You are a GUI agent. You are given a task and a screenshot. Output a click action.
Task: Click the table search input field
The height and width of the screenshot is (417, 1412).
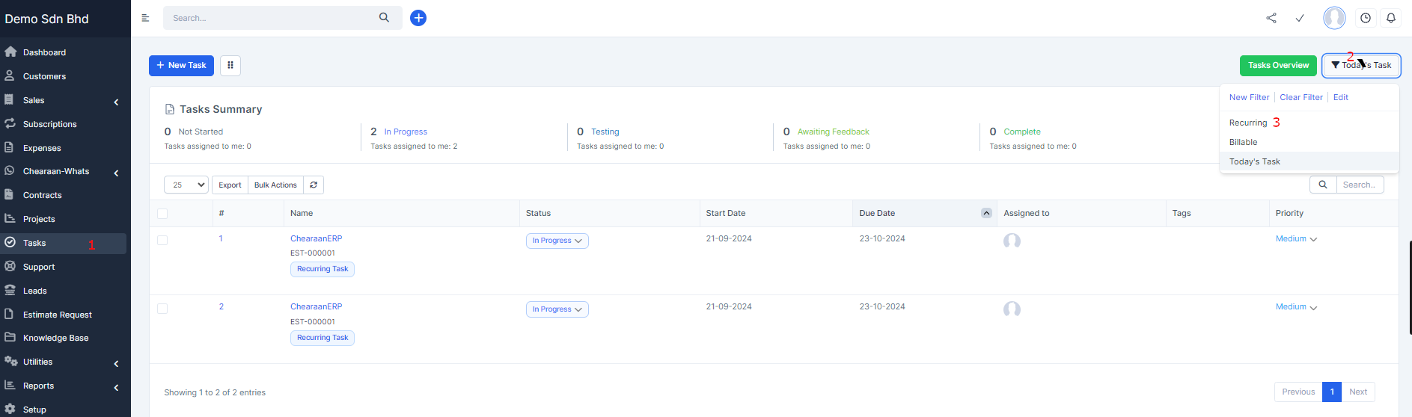pos(1359,185)
